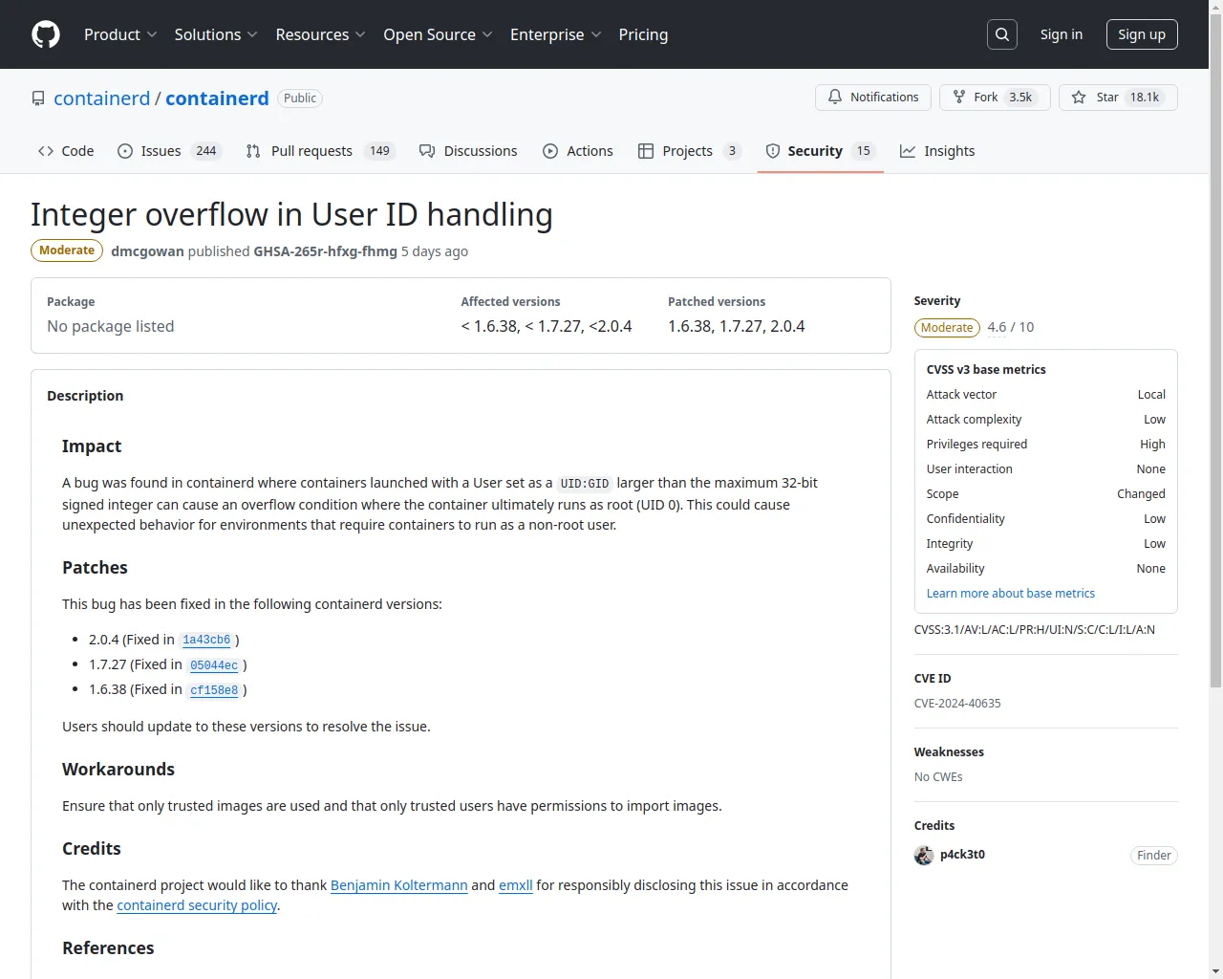Click the Star icon
This screenshot has height=979, width=1223.
pos(1079,98)
